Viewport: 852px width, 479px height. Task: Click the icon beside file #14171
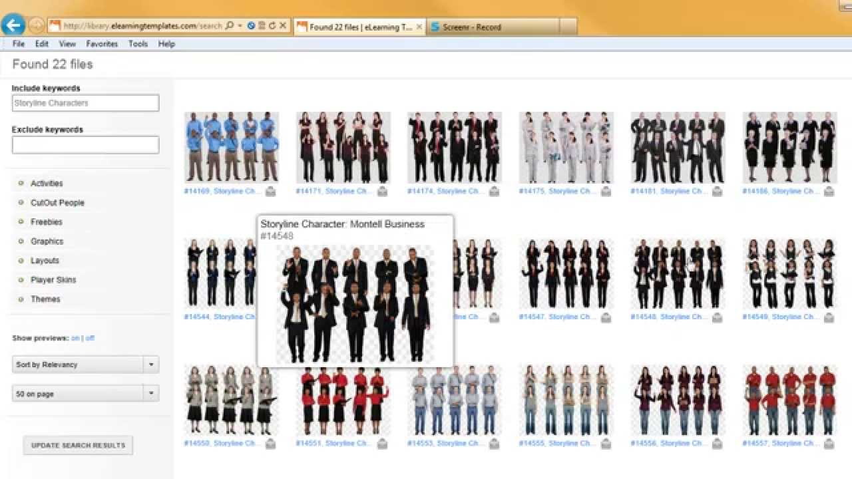click(x=382, y=192)
